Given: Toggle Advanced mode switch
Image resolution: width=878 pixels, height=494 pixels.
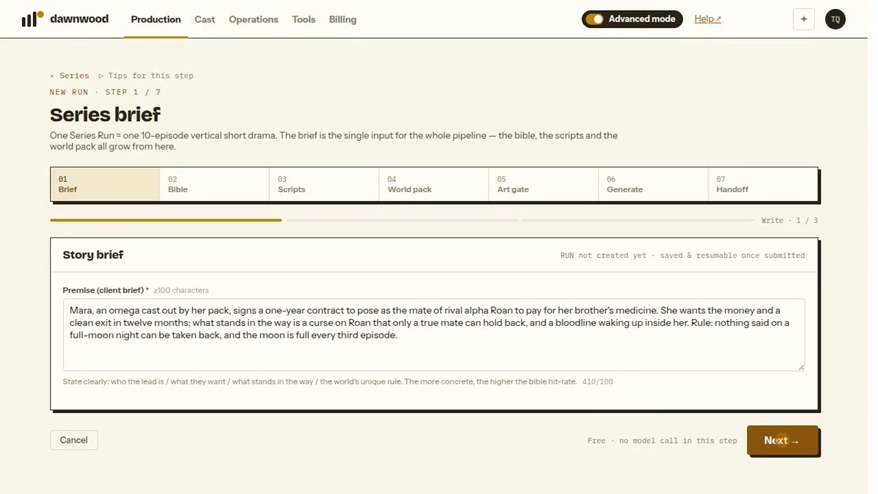Looking at the screenshot, I should click(595, 19).
